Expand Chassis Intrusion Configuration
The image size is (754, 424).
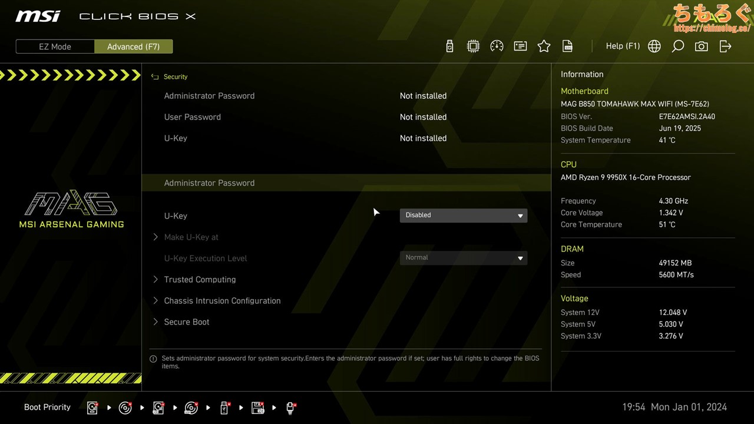[x=222, y=301]
